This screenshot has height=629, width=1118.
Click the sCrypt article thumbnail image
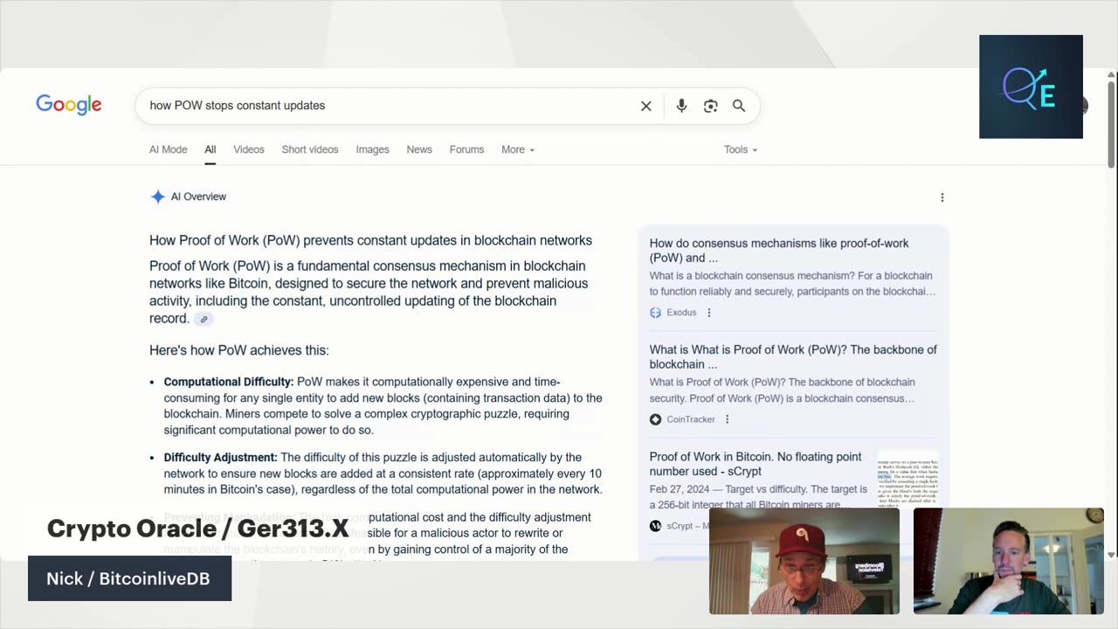907,479
